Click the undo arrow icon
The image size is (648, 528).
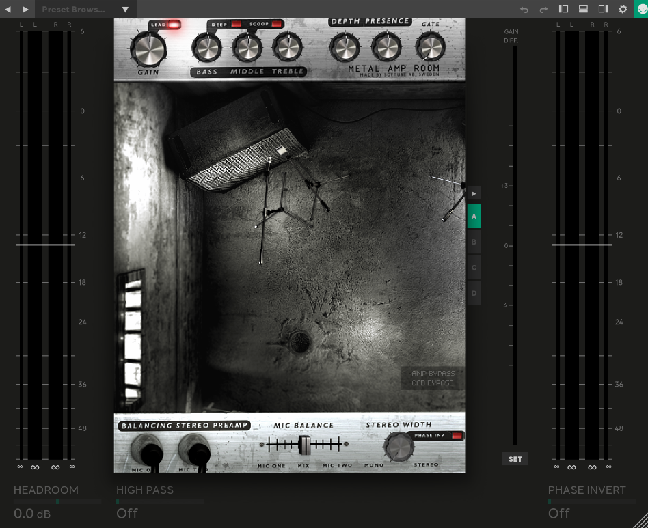(524, 10)
